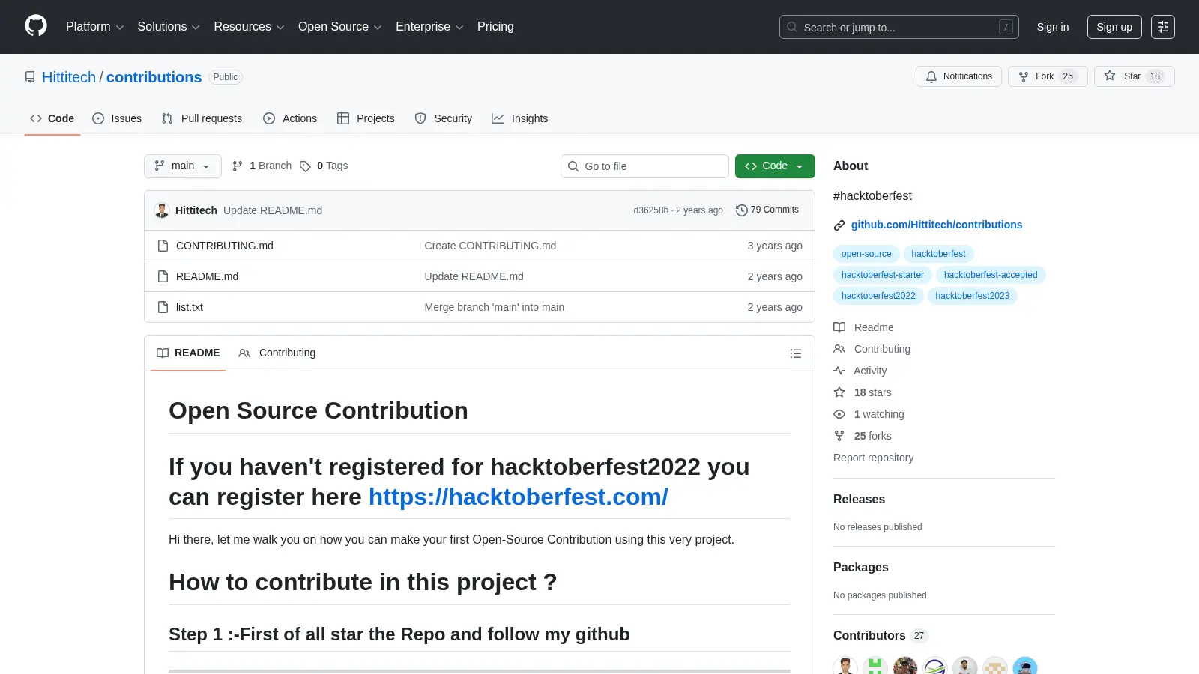Expand the Solutions menu

click(x=169, y=27)
